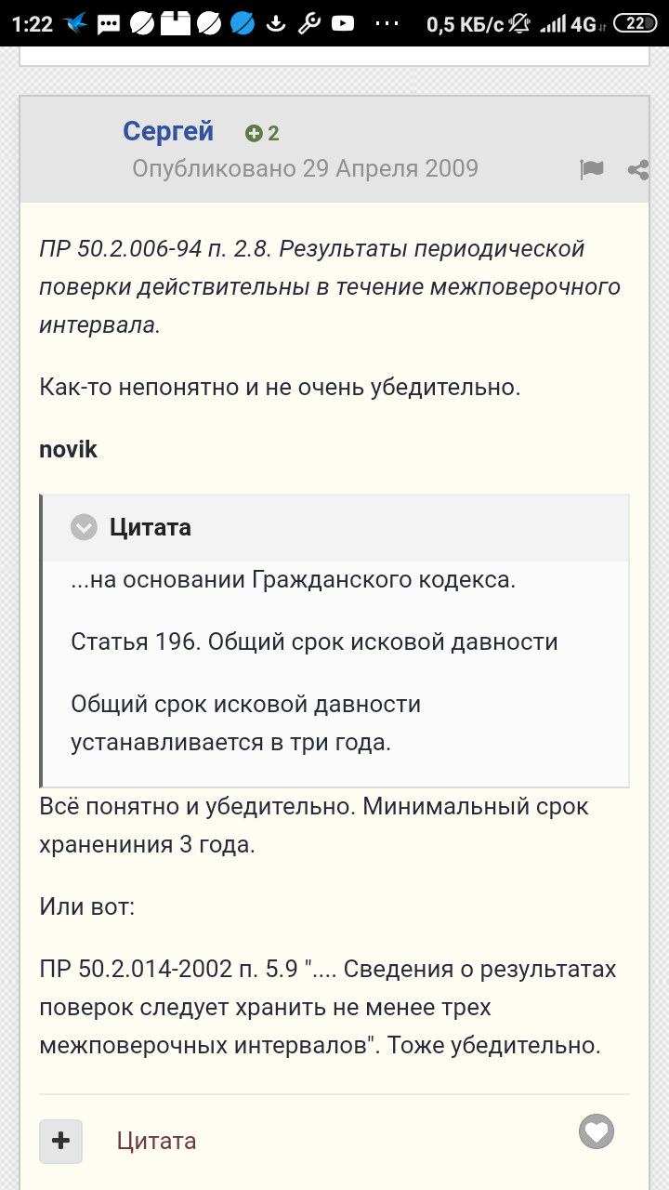
Task: Collapse the Цитата quote block
Action: 85,527
